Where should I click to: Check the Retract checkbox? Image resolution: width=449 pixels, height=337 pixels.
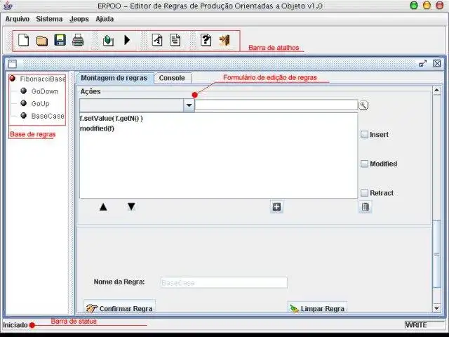point(364,193)
